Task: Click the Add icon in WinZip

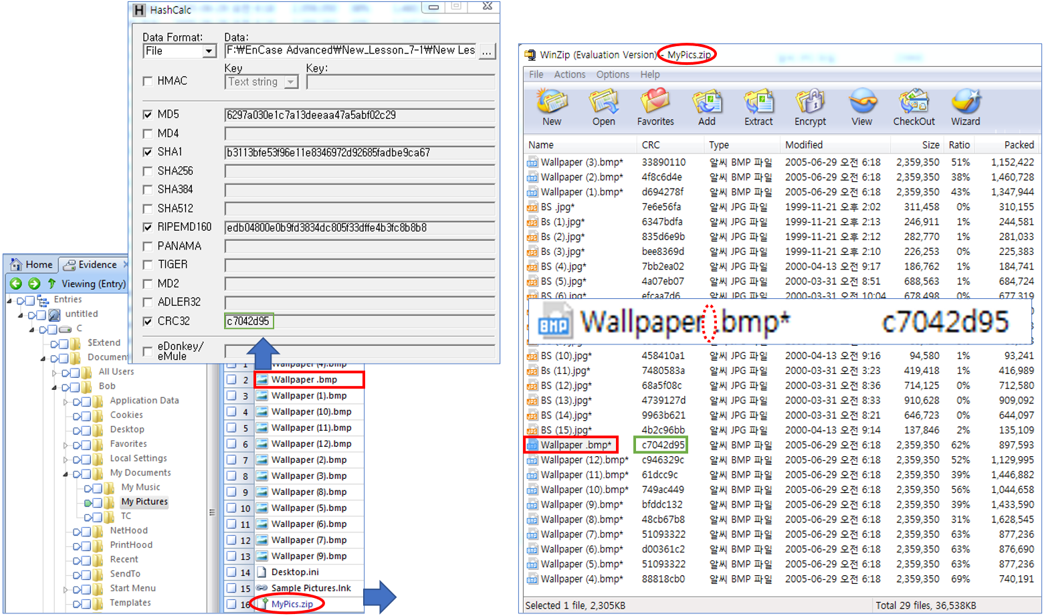Action: (707, 102)
